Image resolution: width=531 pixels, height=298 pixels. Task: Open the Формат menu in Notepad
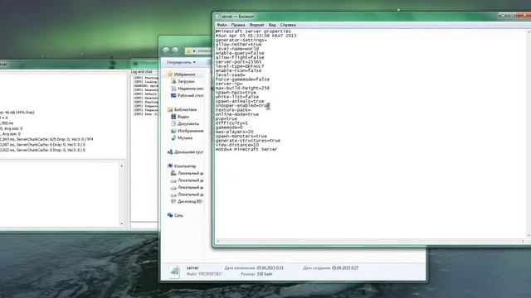point(256,25)
